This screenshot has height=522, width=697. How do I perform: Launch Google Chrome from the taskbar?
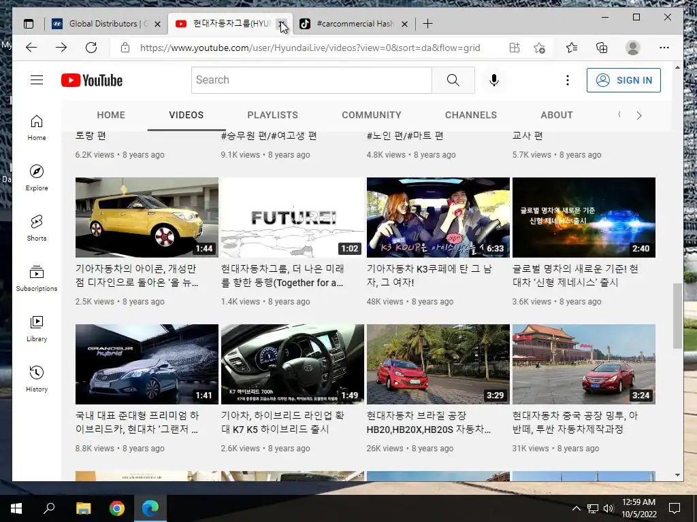(x=117, y=508)
